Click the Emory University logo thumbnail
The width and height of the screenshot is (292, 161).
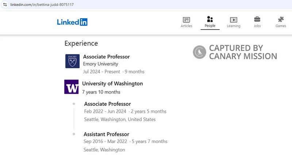click(72, 61)
